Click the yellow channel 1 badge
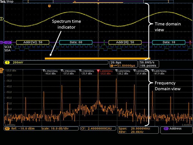This screenshot has height=145, width=193. pos(7,62)
